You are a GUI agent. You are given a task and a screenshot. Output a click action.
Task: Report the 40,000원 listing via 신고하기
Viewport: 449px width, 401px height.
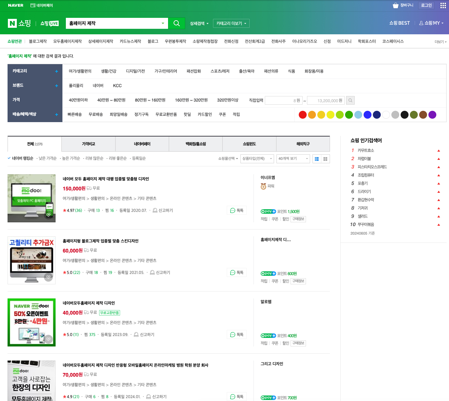point(144,335)
